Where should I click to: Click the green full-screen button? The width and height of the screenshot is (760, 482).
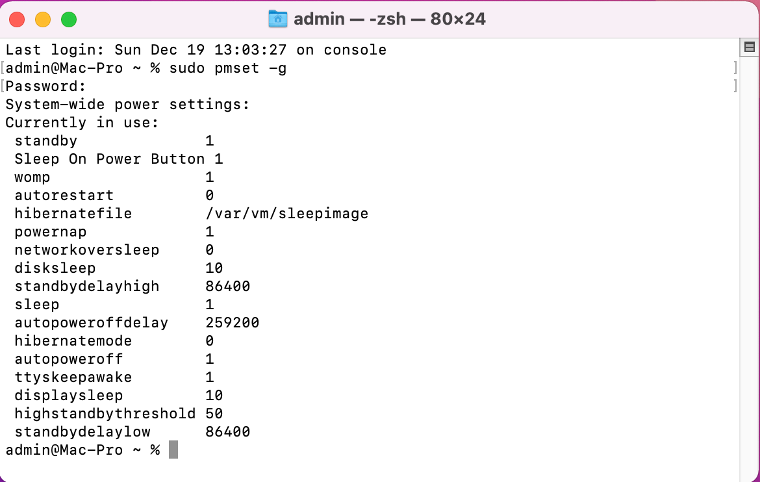(x=69, y=19)
